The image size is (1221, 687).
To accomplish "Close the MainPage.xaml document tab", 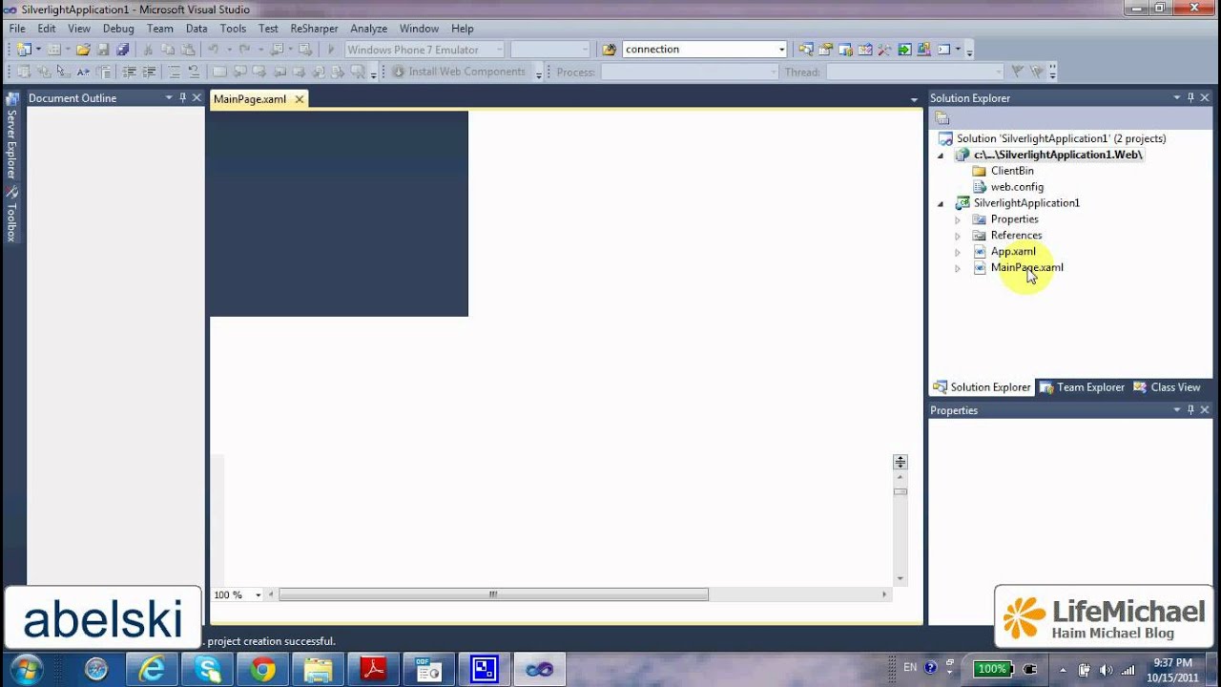I will pyautogui.click(x=299, y=99).
